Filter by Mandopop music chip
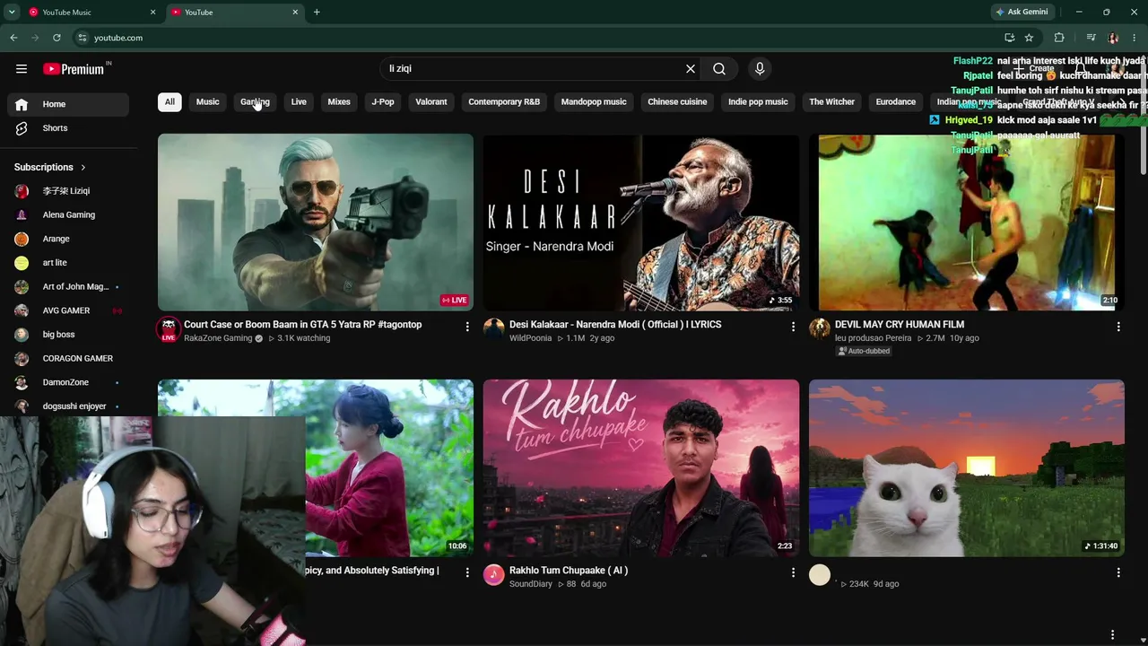The width and height of the screenshot is (1148, 646). click(x=594, y=102)
